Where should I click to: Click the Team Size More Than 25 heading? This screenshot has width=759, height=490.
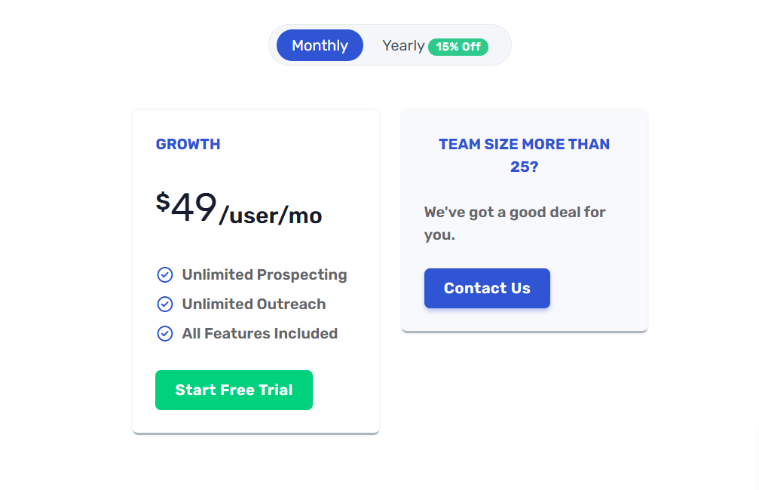coord(524,155)
